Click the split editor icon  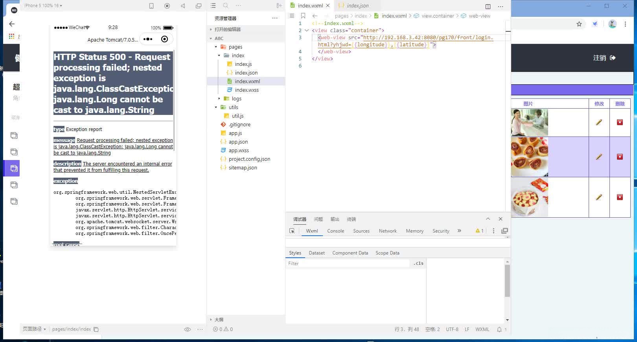[x=488, y=6]
